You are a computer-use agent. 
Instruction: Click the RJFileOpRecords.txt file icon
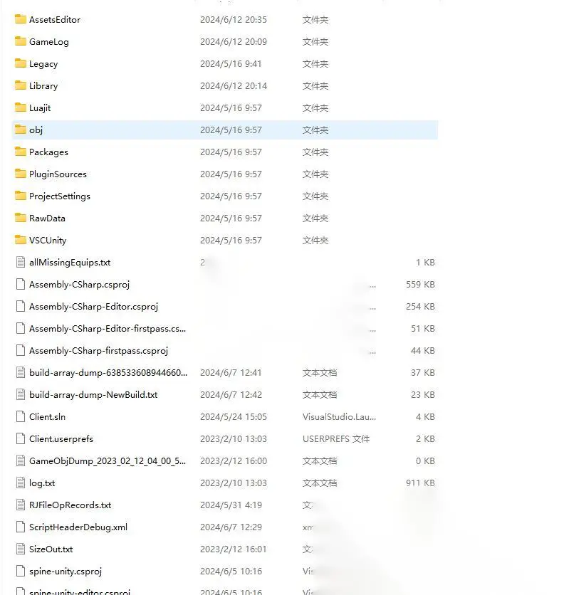(21, 505)
